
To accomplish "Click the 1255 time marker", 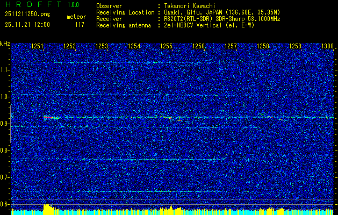I will (x=167, y=46).
